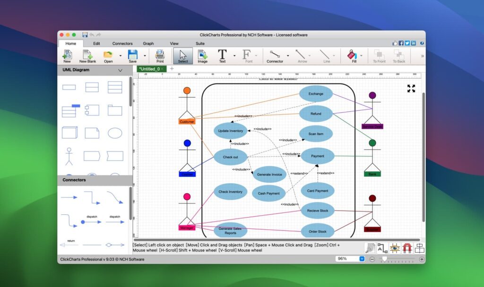
Task: Toggle the magnet snap option
Action: pos(407,247)
